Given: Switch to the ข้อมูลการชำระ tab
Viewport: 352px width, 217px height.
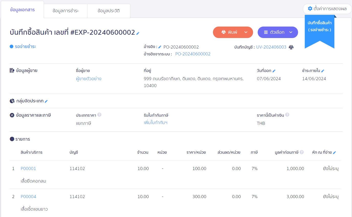Looking at the screenshot, I should 65,11.
